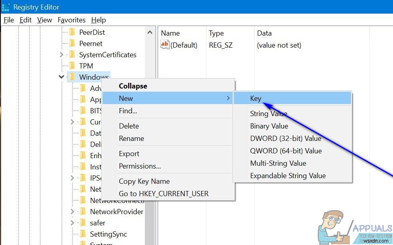Click the Registry Editor title bar icon

(6, 7)
